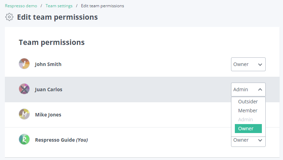Collapse Juan Carlos's role dropdown with the up chevron
The width and height of the screenshot is (283, 160).
260,90
